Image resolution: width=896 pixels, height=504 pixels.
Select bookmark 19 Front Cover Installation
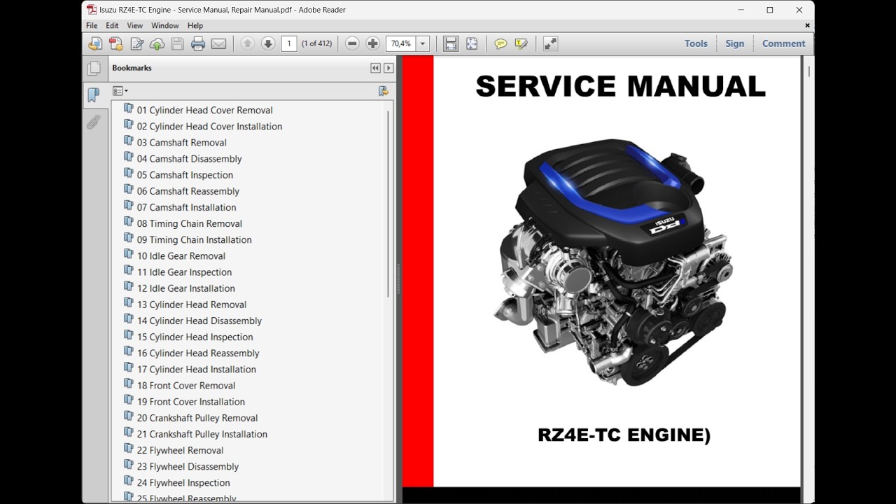tap(190, 402)
